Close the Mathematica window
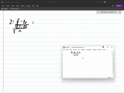The image size is (124, 93). tap(112, 47)
